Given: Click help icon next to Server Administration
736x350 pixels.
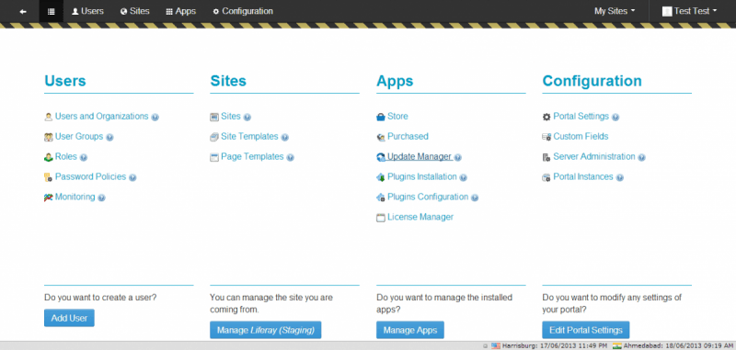Looking at the screenshot, I should [x=642, y=157].
